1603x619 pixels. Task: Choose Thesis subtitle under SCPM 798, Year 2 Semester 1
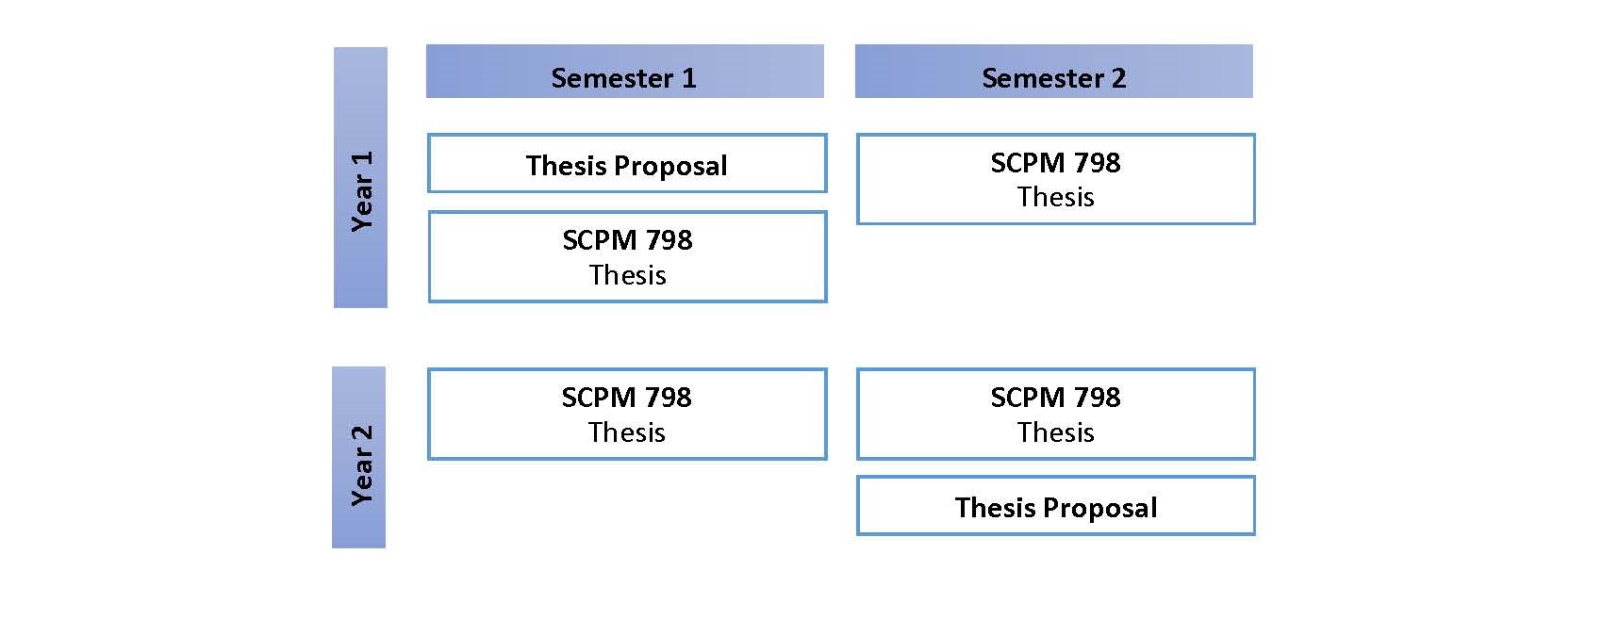(x=626, y=432)
